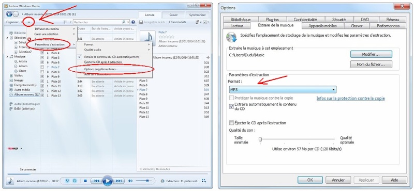This screenshot has width=414, height=191.
Task: Skip to the next track
Action: click(119, 181)
